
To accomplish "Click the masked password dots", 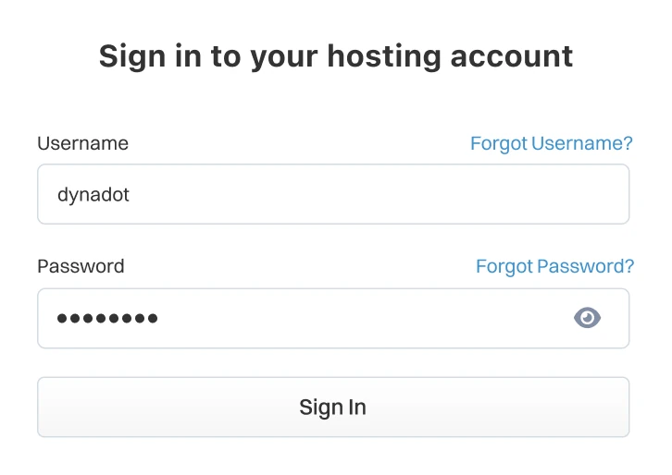I will click(x=107, y=319).
